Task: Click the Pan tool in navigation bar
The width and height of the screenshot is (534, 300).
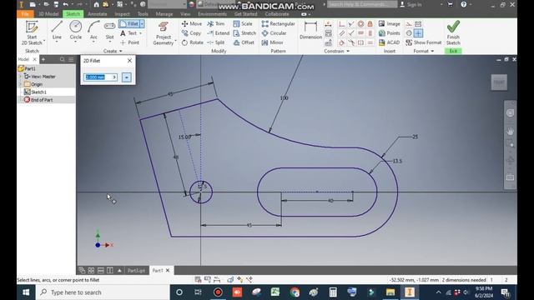Action: [x=510, y=132]
